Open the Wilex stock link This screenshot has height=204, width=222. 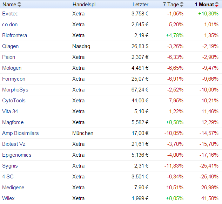(8, 198)
